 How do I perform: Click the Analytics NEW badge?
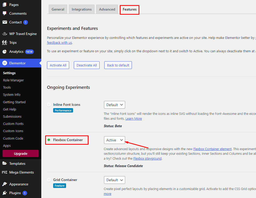tap(29, 52)
